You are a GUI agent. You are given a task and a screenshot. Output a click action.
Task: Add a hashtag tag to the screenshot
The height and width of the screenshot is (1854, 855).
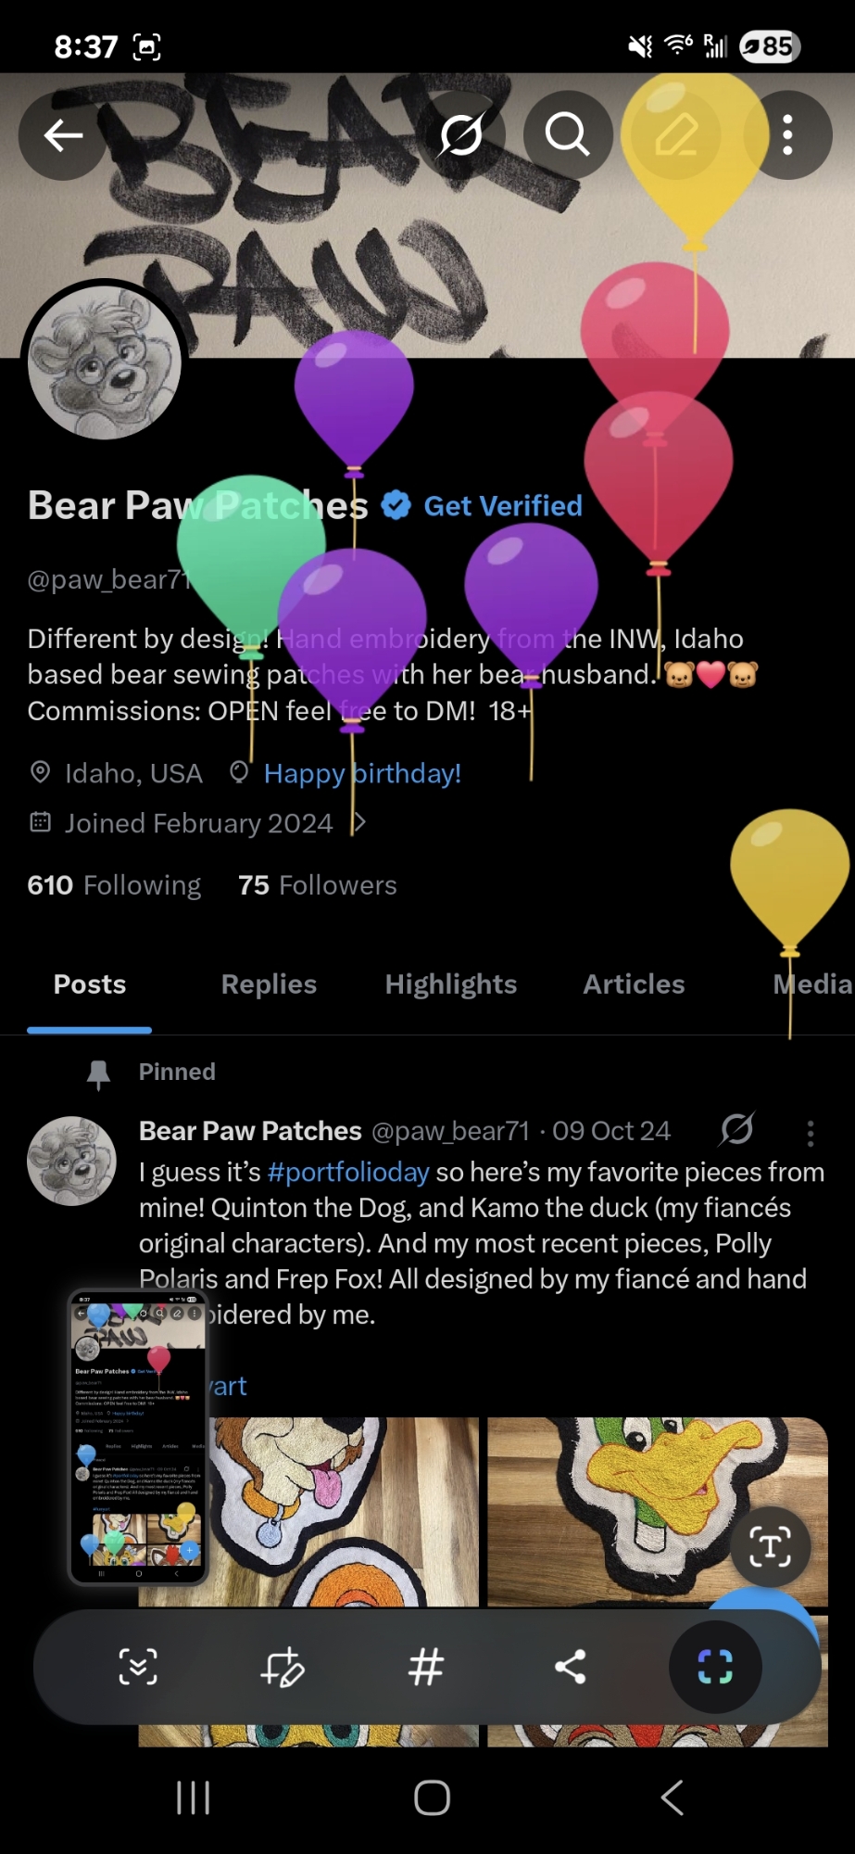426,1667
